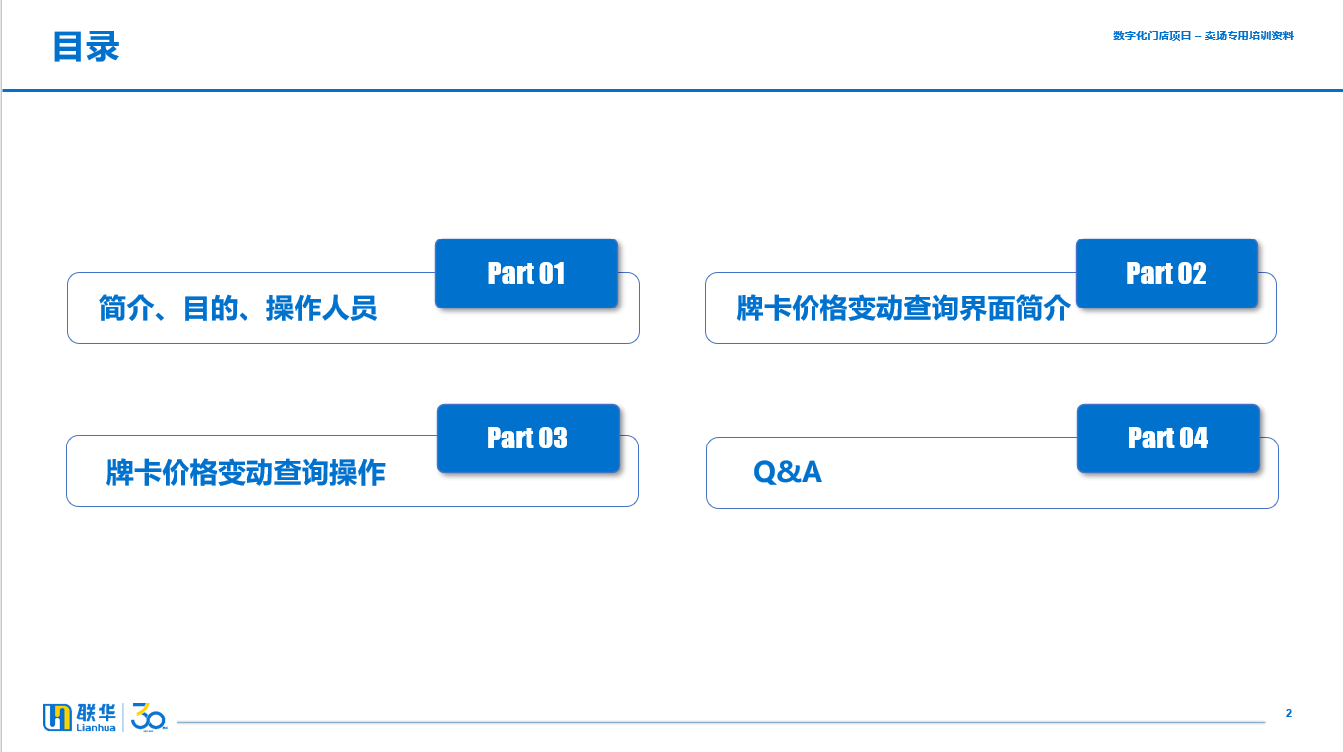Click the Lianhua pinyin text under logo
The image size is (1343, 752).
click(x=96, y=728)
